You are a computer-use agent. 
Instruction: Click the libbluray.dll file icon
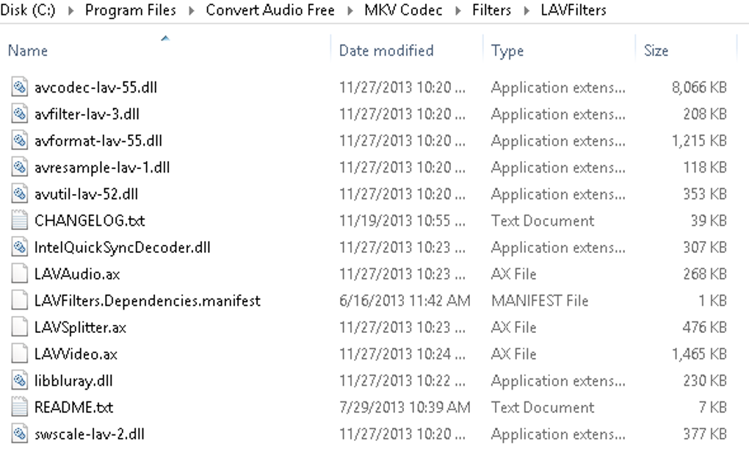(20, 381)
